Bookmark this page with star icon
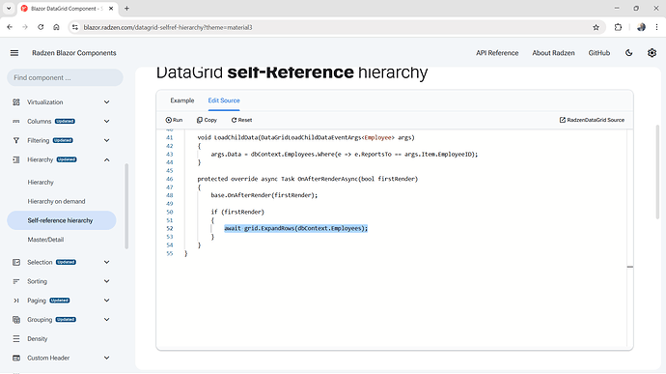666x374 pixels. point(596,27)
